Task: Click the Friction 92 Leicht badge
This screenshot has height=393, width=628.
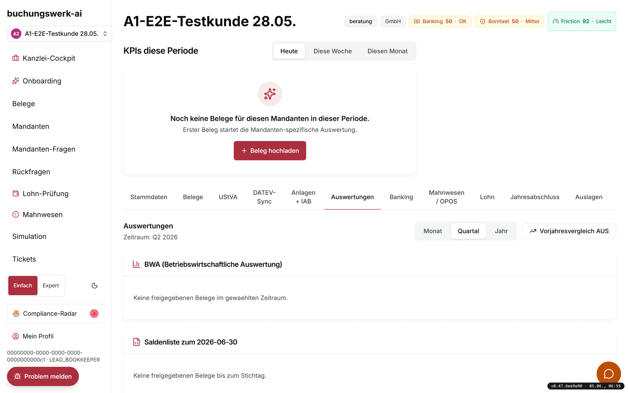Action: 582,21
